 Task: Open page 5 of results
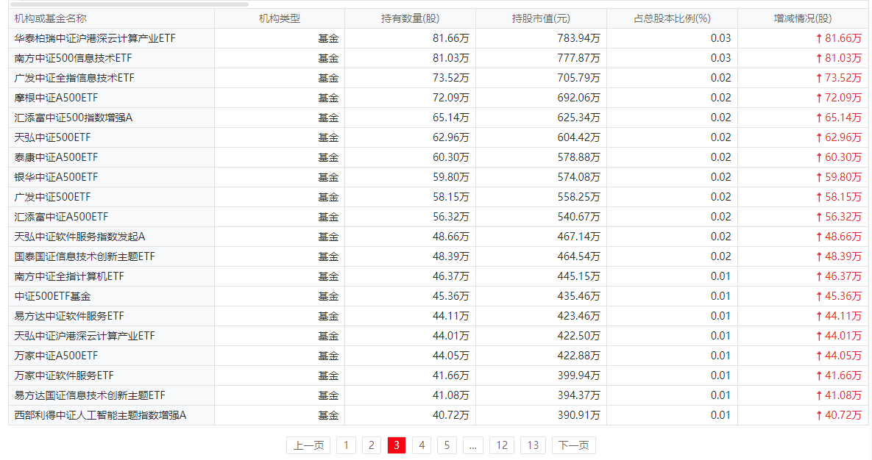coord(447,445)
